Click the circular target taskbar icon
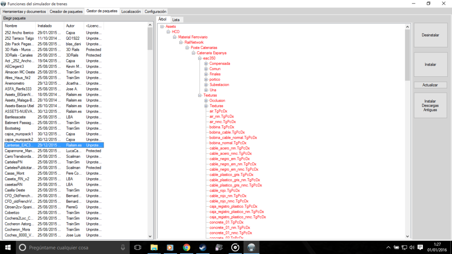 (x=235, y=247)
